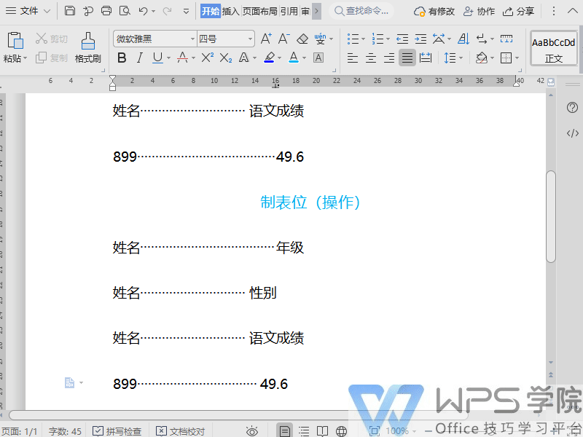Viewport: 583px width, 437px height.
Task: Expand the 文件 menu chevron
Action: tap(47, 11)
